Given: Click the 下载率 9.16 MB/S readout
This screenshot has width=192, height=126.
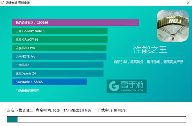Looking at the screenshot, I should pyautogui.click(x=111, y=110).
